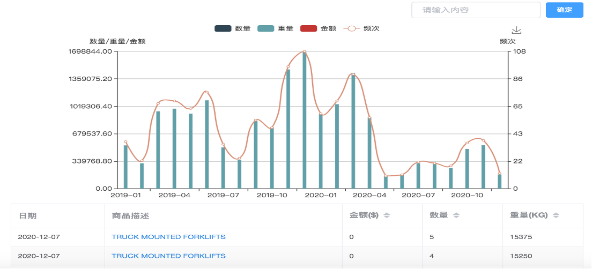Viewport: 592px width, 269px height.
Task: Click the 2019-01 bar in chart
Action: coord(125,167)
